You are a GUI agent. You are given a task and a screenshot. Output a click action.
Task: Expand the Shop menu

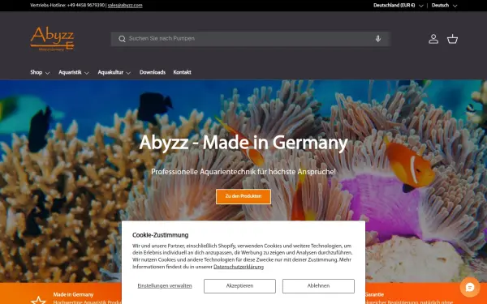pyautogui.click(x=40, y=72)
